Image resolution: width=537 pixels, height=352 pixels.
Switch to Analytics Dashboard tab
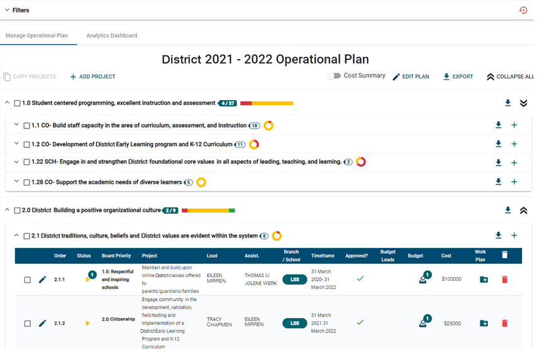click(111, 35)
